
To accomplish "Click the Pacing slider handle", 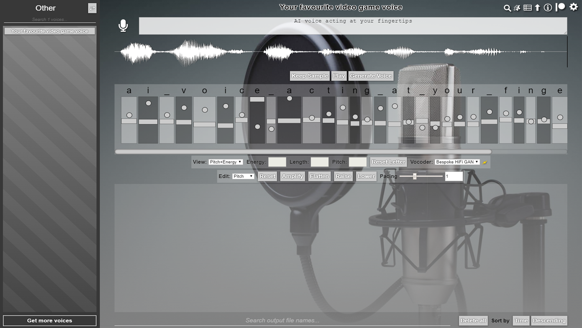I will pyautogui.click(x=414, y=176).
